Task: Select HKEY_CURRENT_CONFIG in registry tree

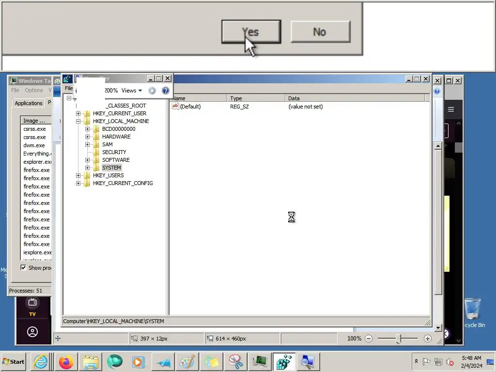Action: point(123,183)
